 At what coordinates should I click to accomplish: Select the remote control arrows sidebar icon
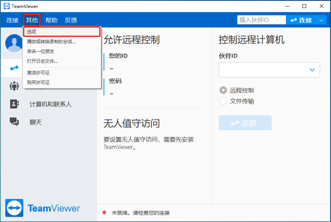14,68
